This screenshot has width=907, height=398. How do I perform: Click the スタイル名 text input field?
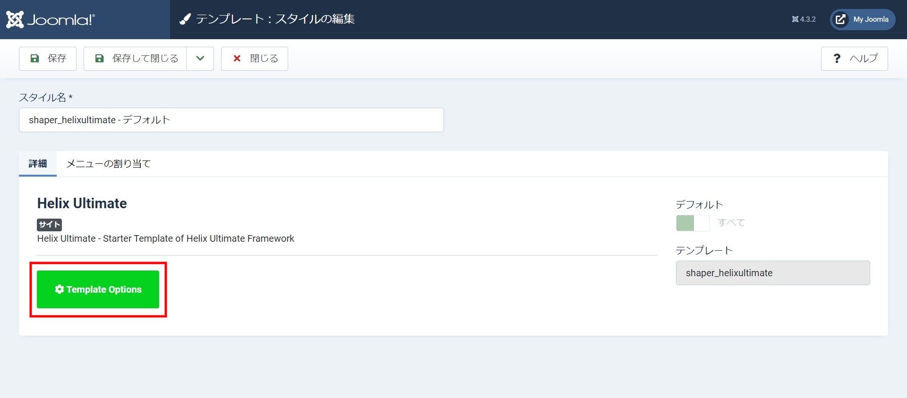231,120
